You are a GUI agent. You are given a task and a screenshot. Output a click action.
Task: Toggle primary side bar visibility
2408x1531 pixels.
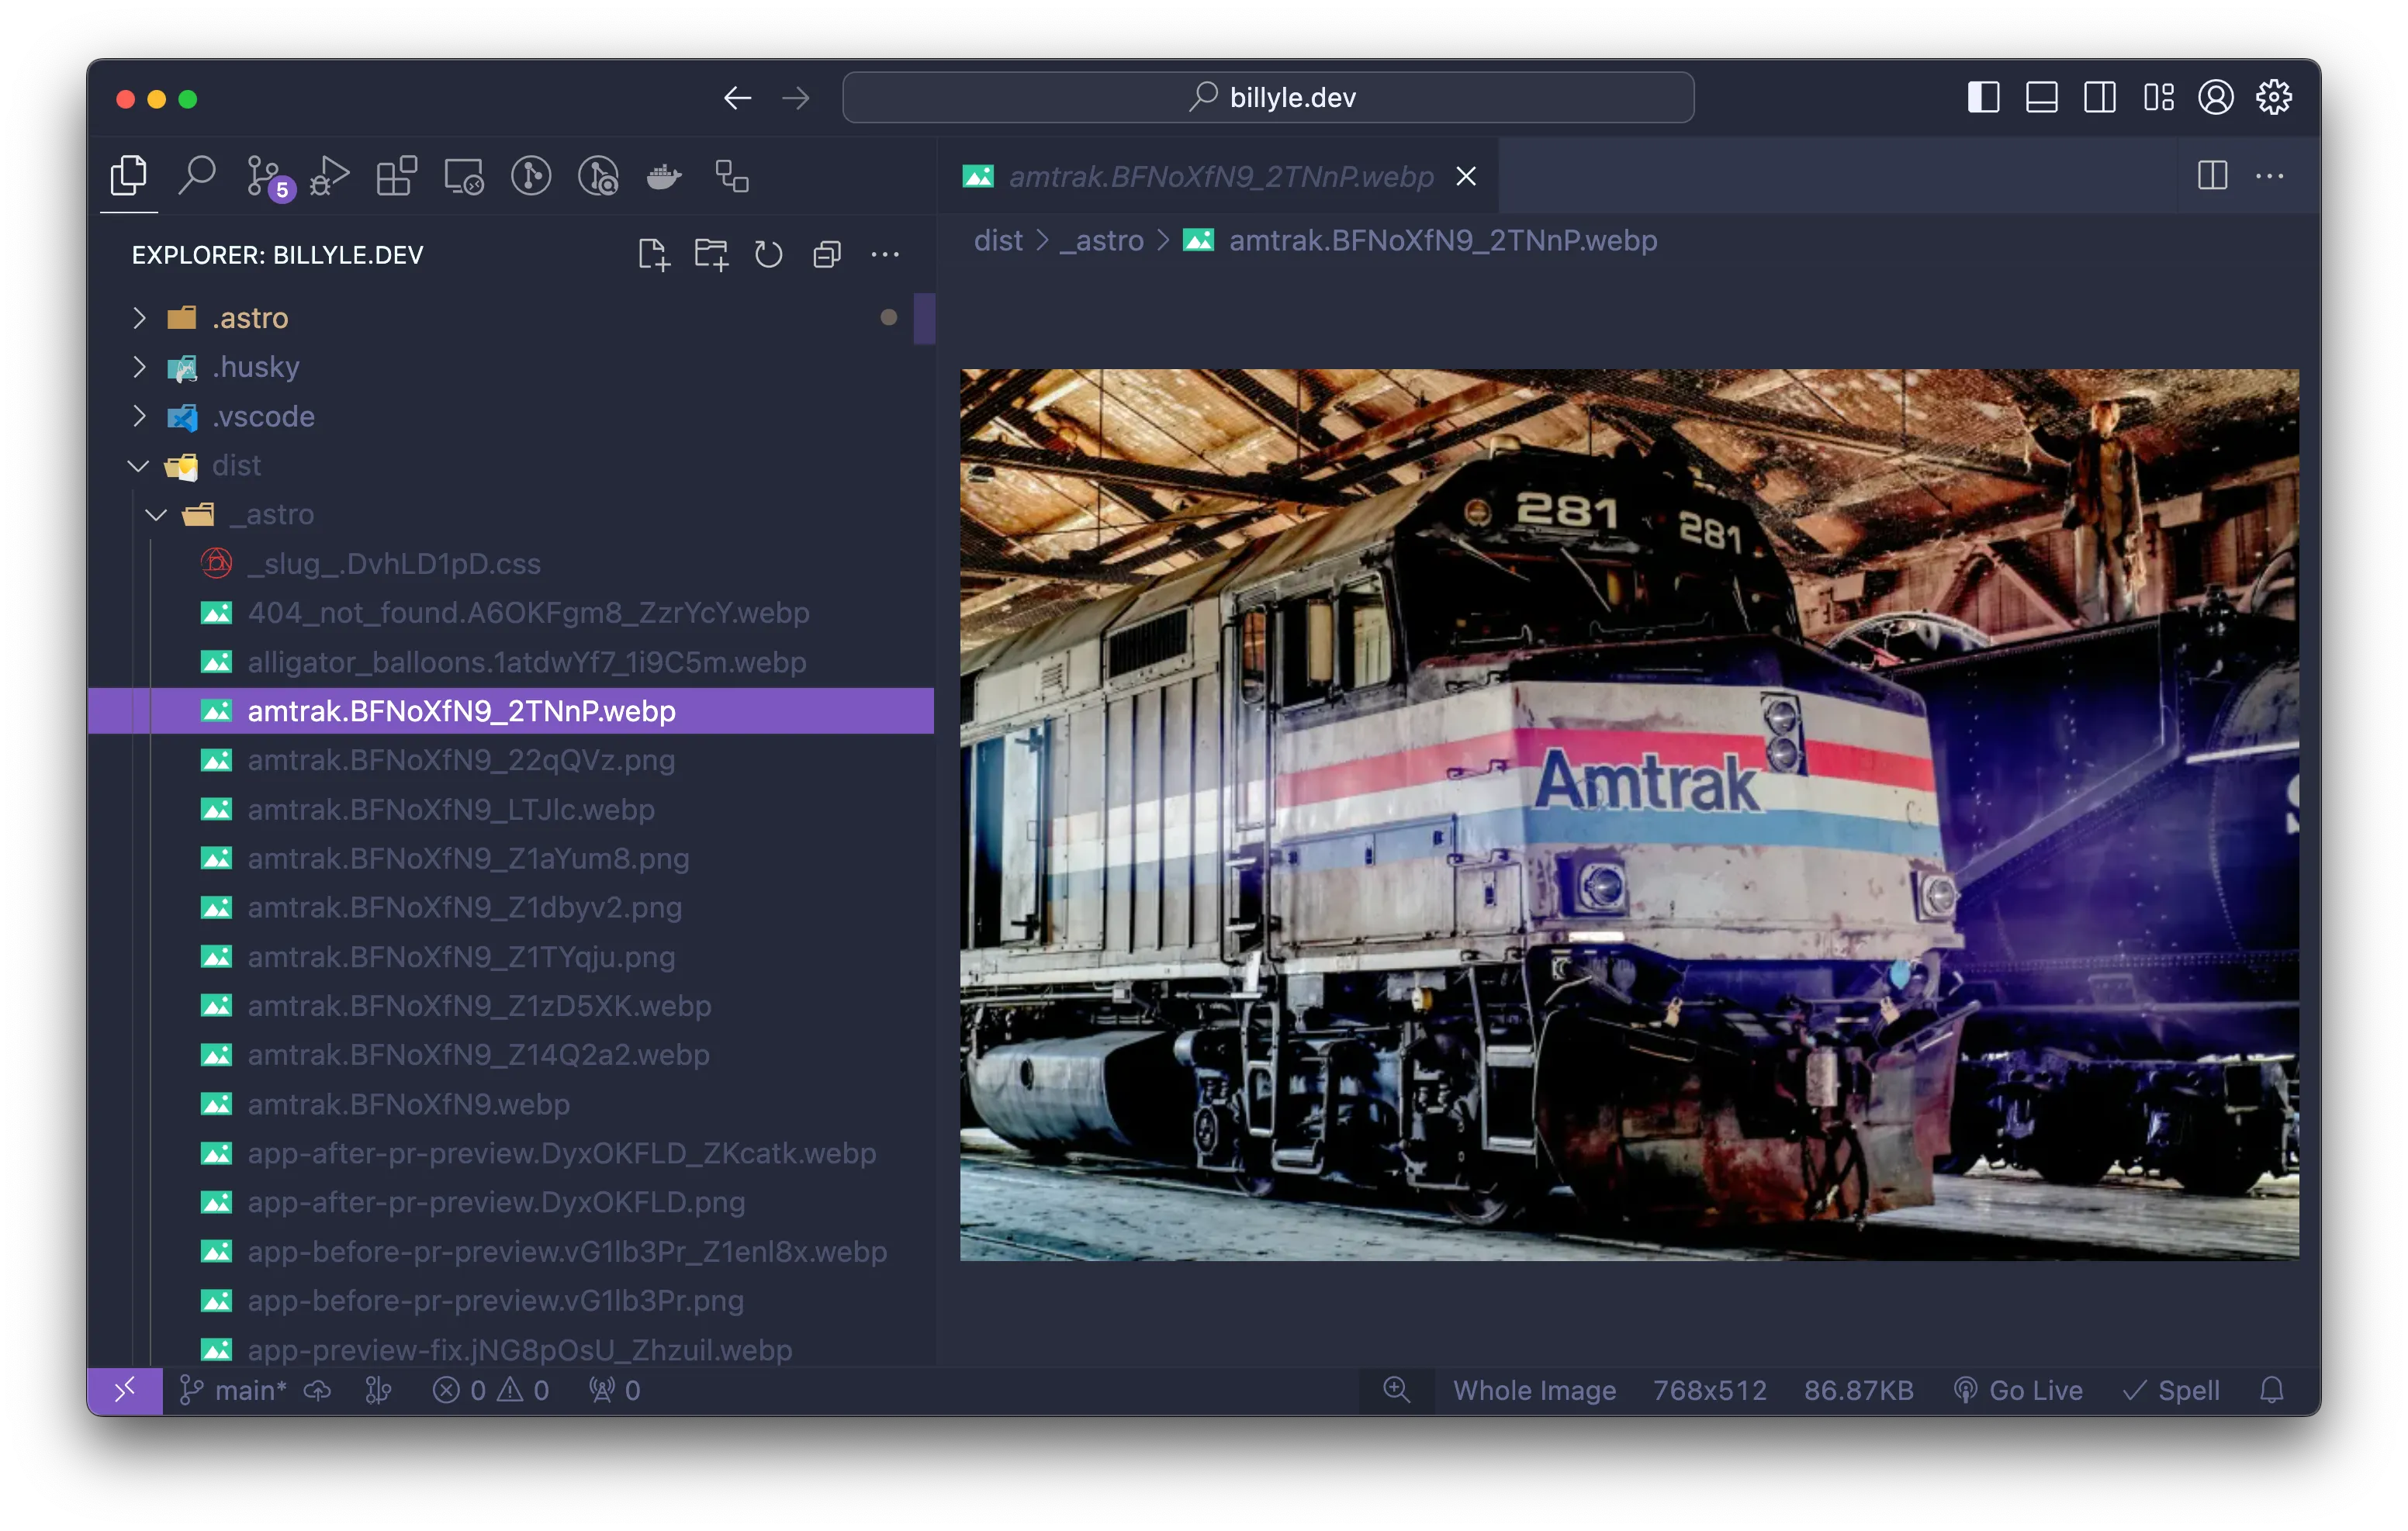click(1983, 97)
